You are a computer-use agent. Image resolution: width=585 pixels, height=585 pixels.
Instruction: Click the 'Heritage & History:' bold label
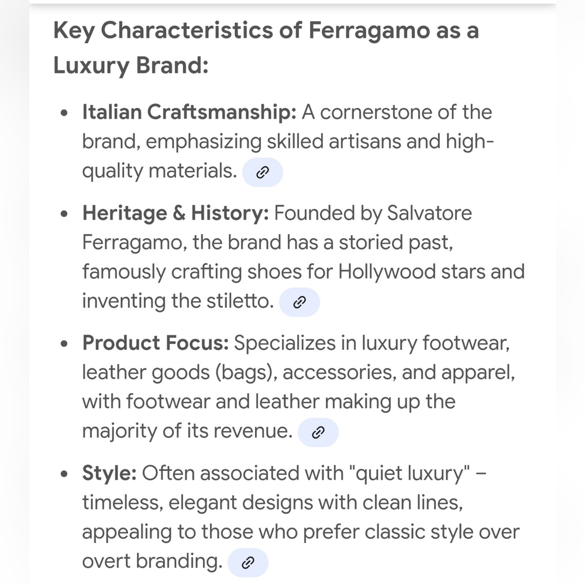tap(175, 213)
